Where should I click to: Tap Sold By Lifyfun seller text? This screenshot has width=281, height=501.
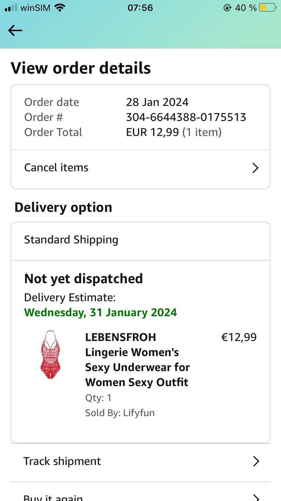120,413
